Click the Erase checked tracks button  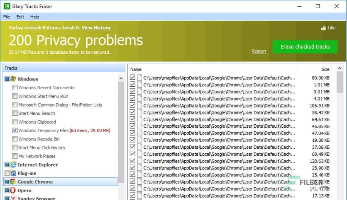click(x=305, y=47)
